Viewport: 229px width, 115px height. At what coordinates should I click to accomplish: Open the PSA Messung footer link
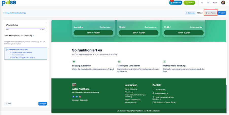(129, 92)
